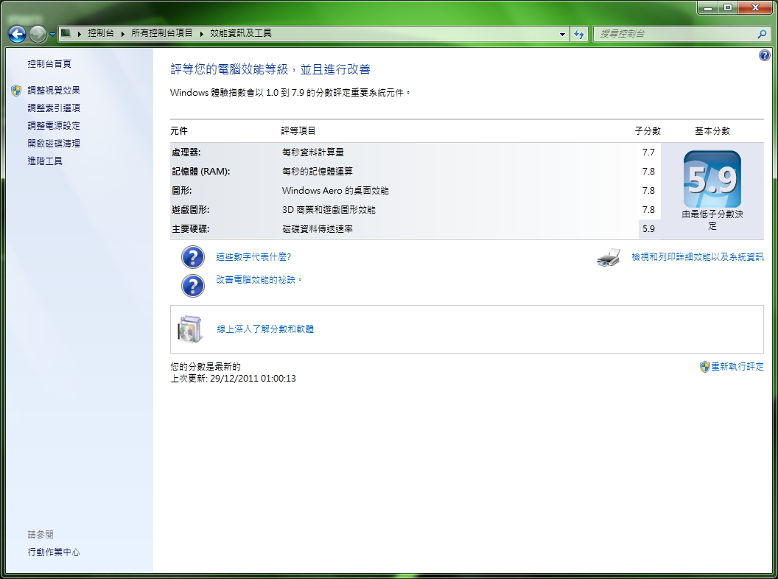Click Windows Aero 的桌面效能 text
The height and width of the screenshot is (579, 778).
335,191
